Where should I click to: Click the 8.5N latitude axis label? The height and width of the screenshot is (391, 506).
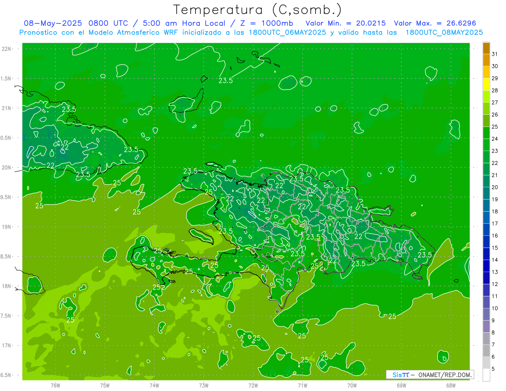(x=6, y=256)
